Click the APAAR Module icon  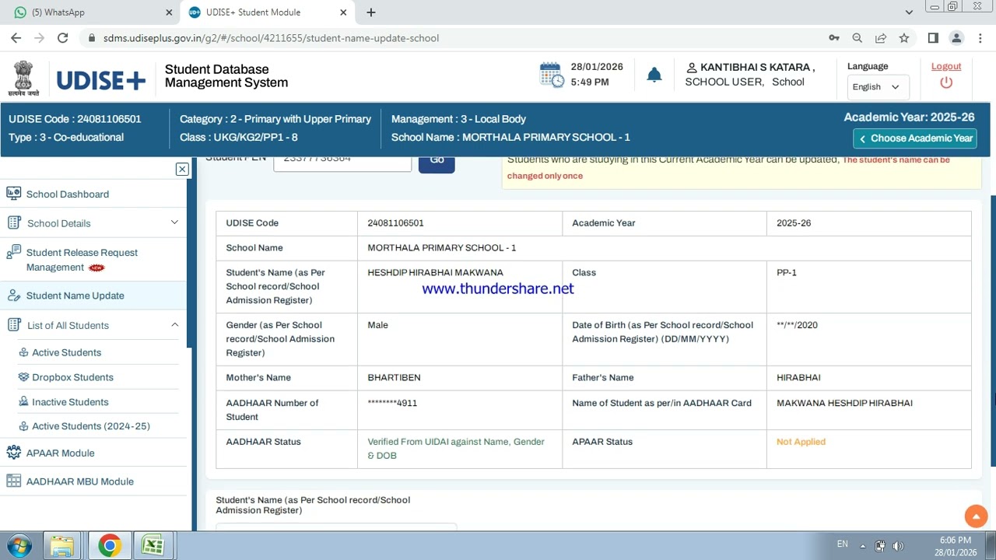[14, 453]
